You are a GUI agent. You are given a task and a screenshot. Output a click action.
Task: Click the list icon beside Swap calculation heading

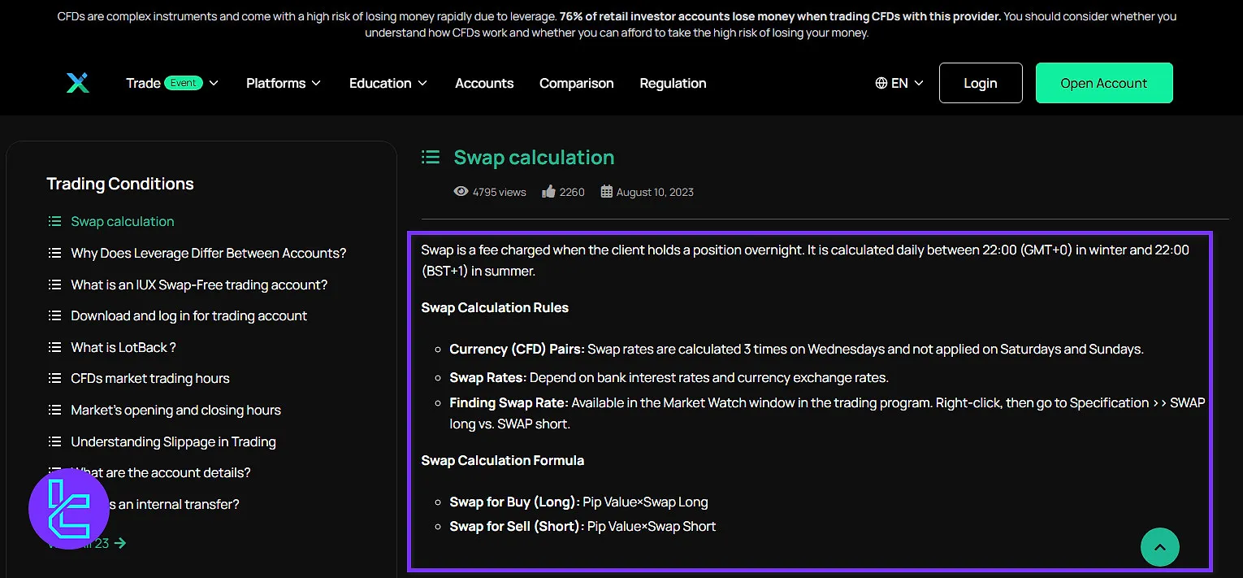(x=431, y=157)
